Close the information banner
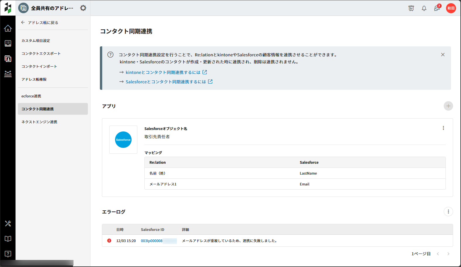 click(443, 55)
